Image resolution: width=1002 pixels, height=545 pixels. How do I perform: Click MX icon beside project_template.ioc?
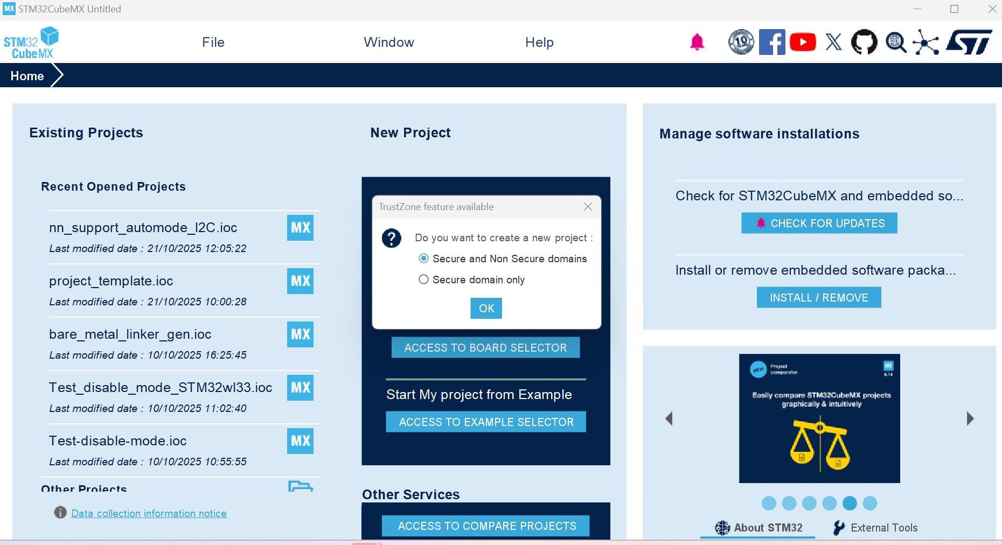[300, 281]
